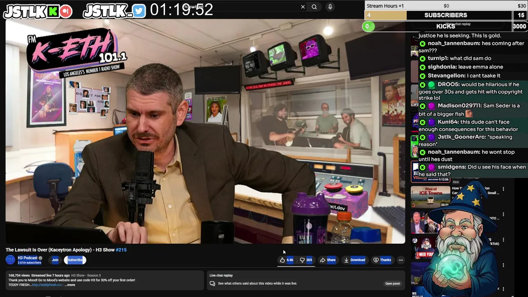Open the 1:12:06 video thumbnail

[430, 172]
